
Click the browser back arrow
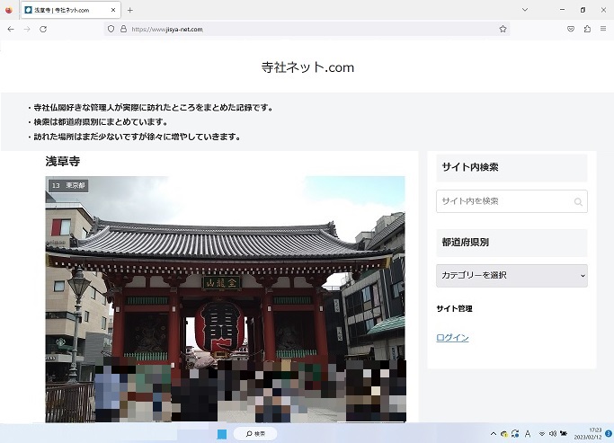[10, 29]
